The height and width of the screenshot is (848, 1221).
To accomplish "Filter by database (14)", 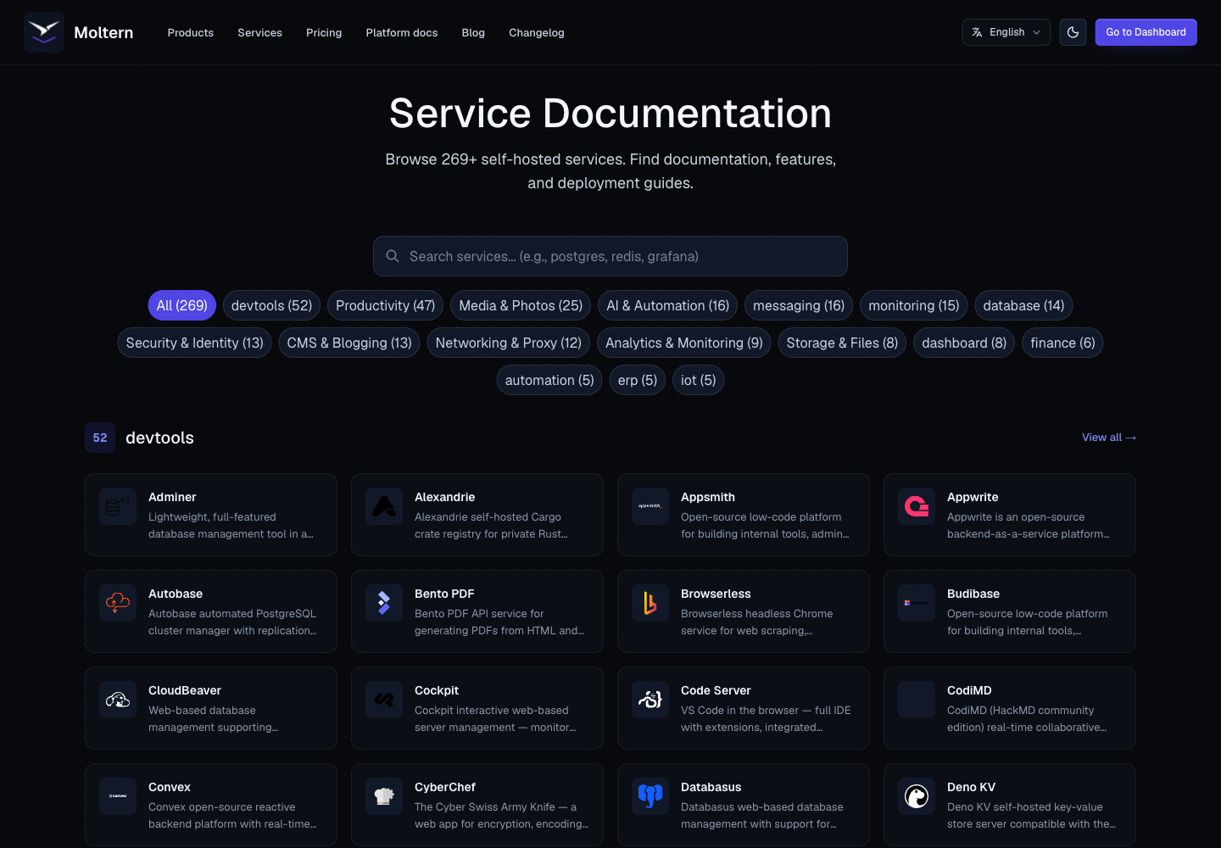I will 1023,305.
